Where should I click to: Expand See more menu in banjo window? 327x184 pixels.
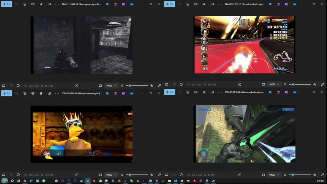point(57,93)
